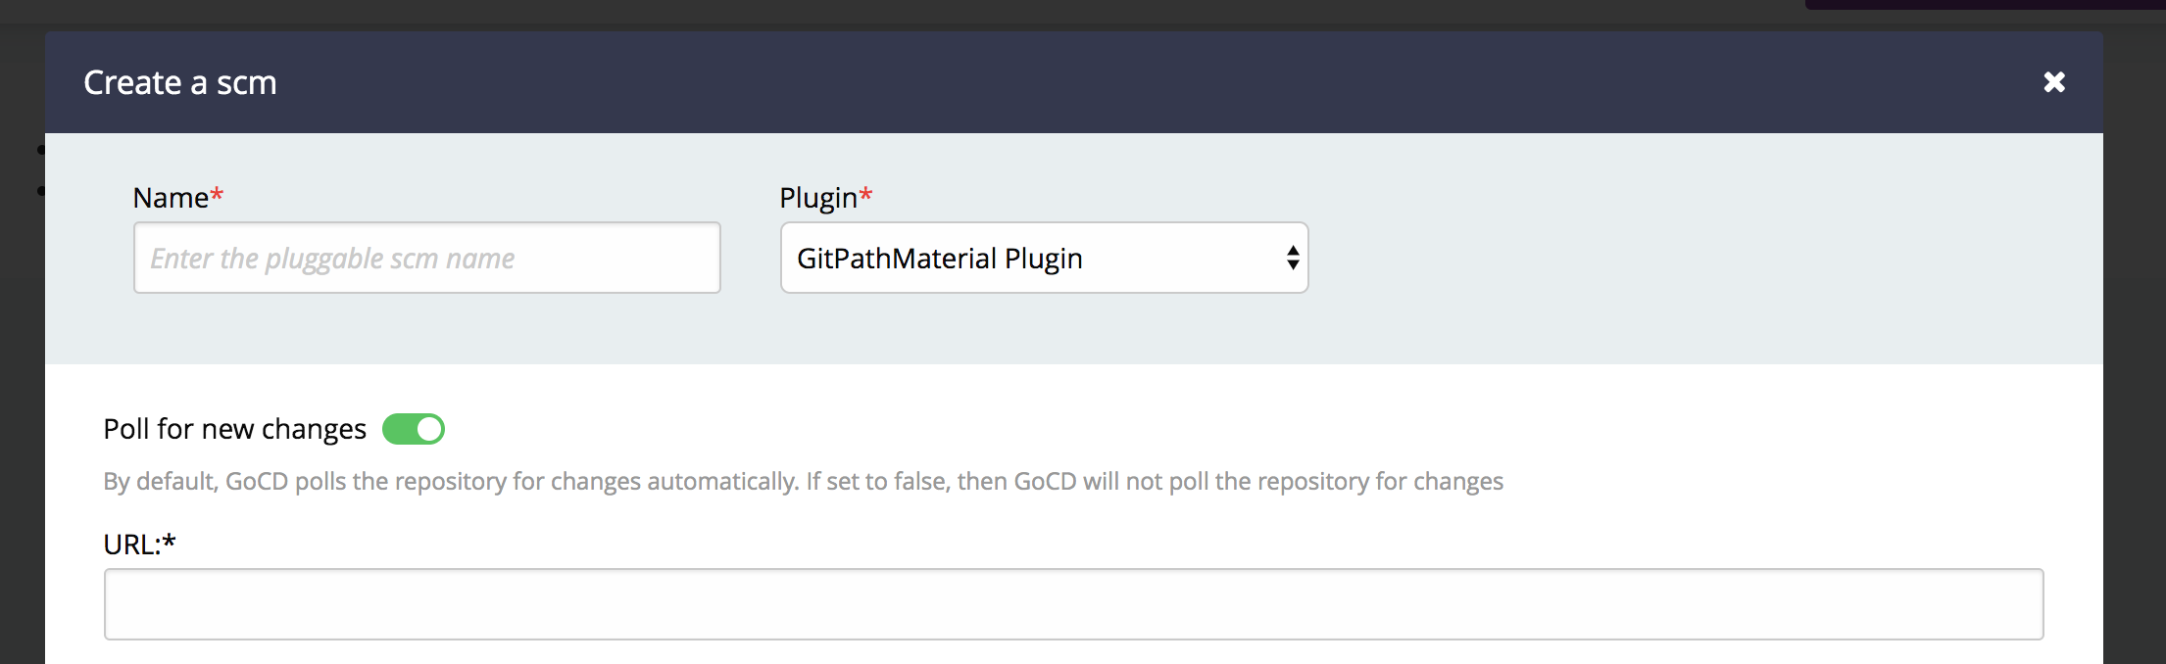Select the GitPathMaterial Plugin text

click(x=939, y=259)
